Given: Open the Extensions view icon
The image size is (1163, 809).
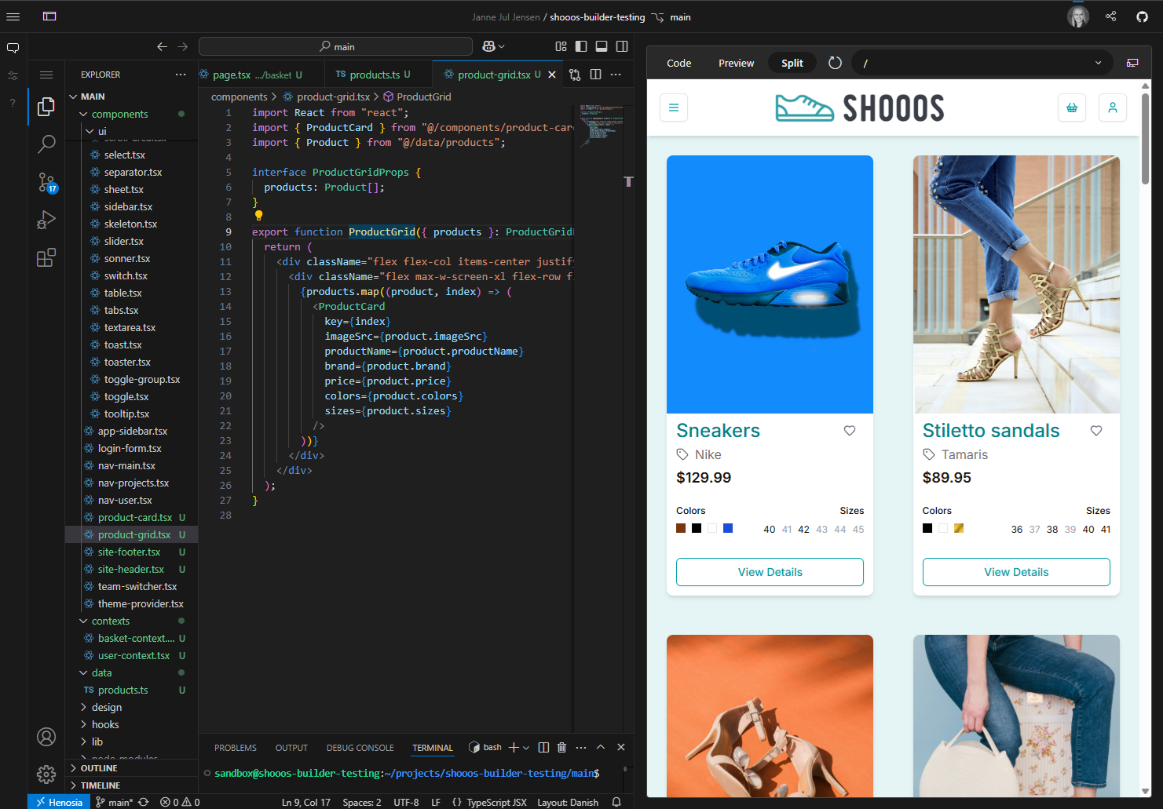Looking at the screenshot, I should coord(46,257).
